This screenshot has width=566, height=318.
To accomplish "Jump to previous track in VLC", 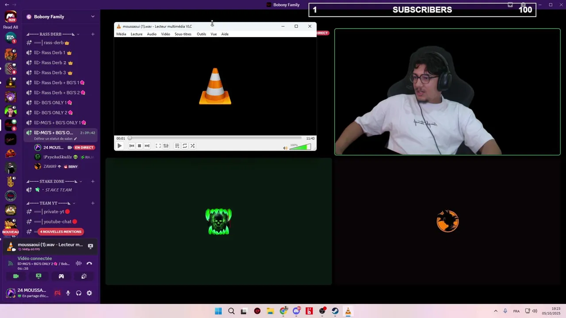I will pyautogui.click(x=131, y=146).
